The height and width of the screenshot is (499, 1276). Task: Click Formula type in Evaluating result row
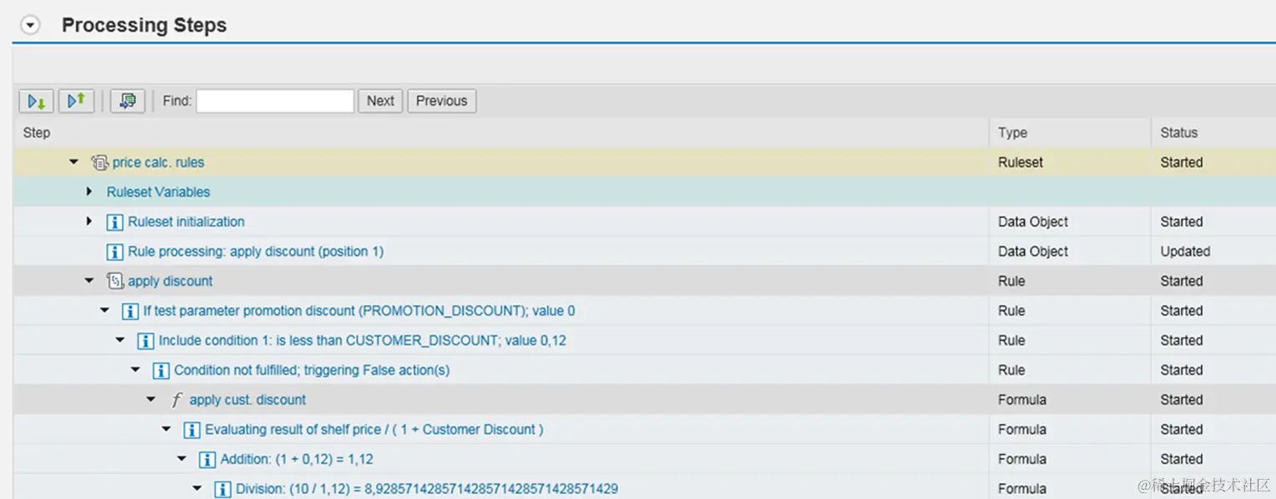(1022, 429)
